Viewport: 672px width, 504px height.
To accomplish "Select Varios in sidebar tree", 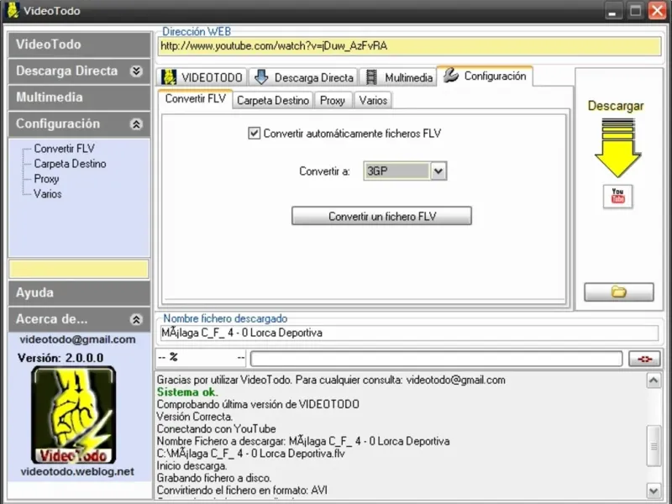I will click(x=48, y=194).
